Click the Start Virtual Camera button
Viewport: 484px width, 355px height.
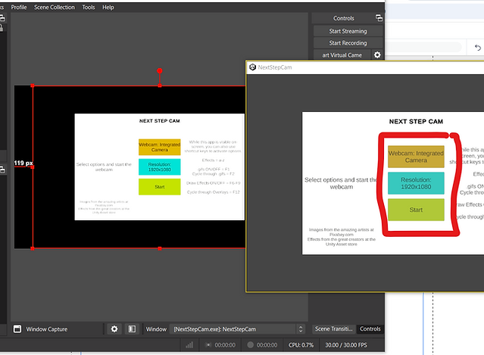[x=342, y=55]
